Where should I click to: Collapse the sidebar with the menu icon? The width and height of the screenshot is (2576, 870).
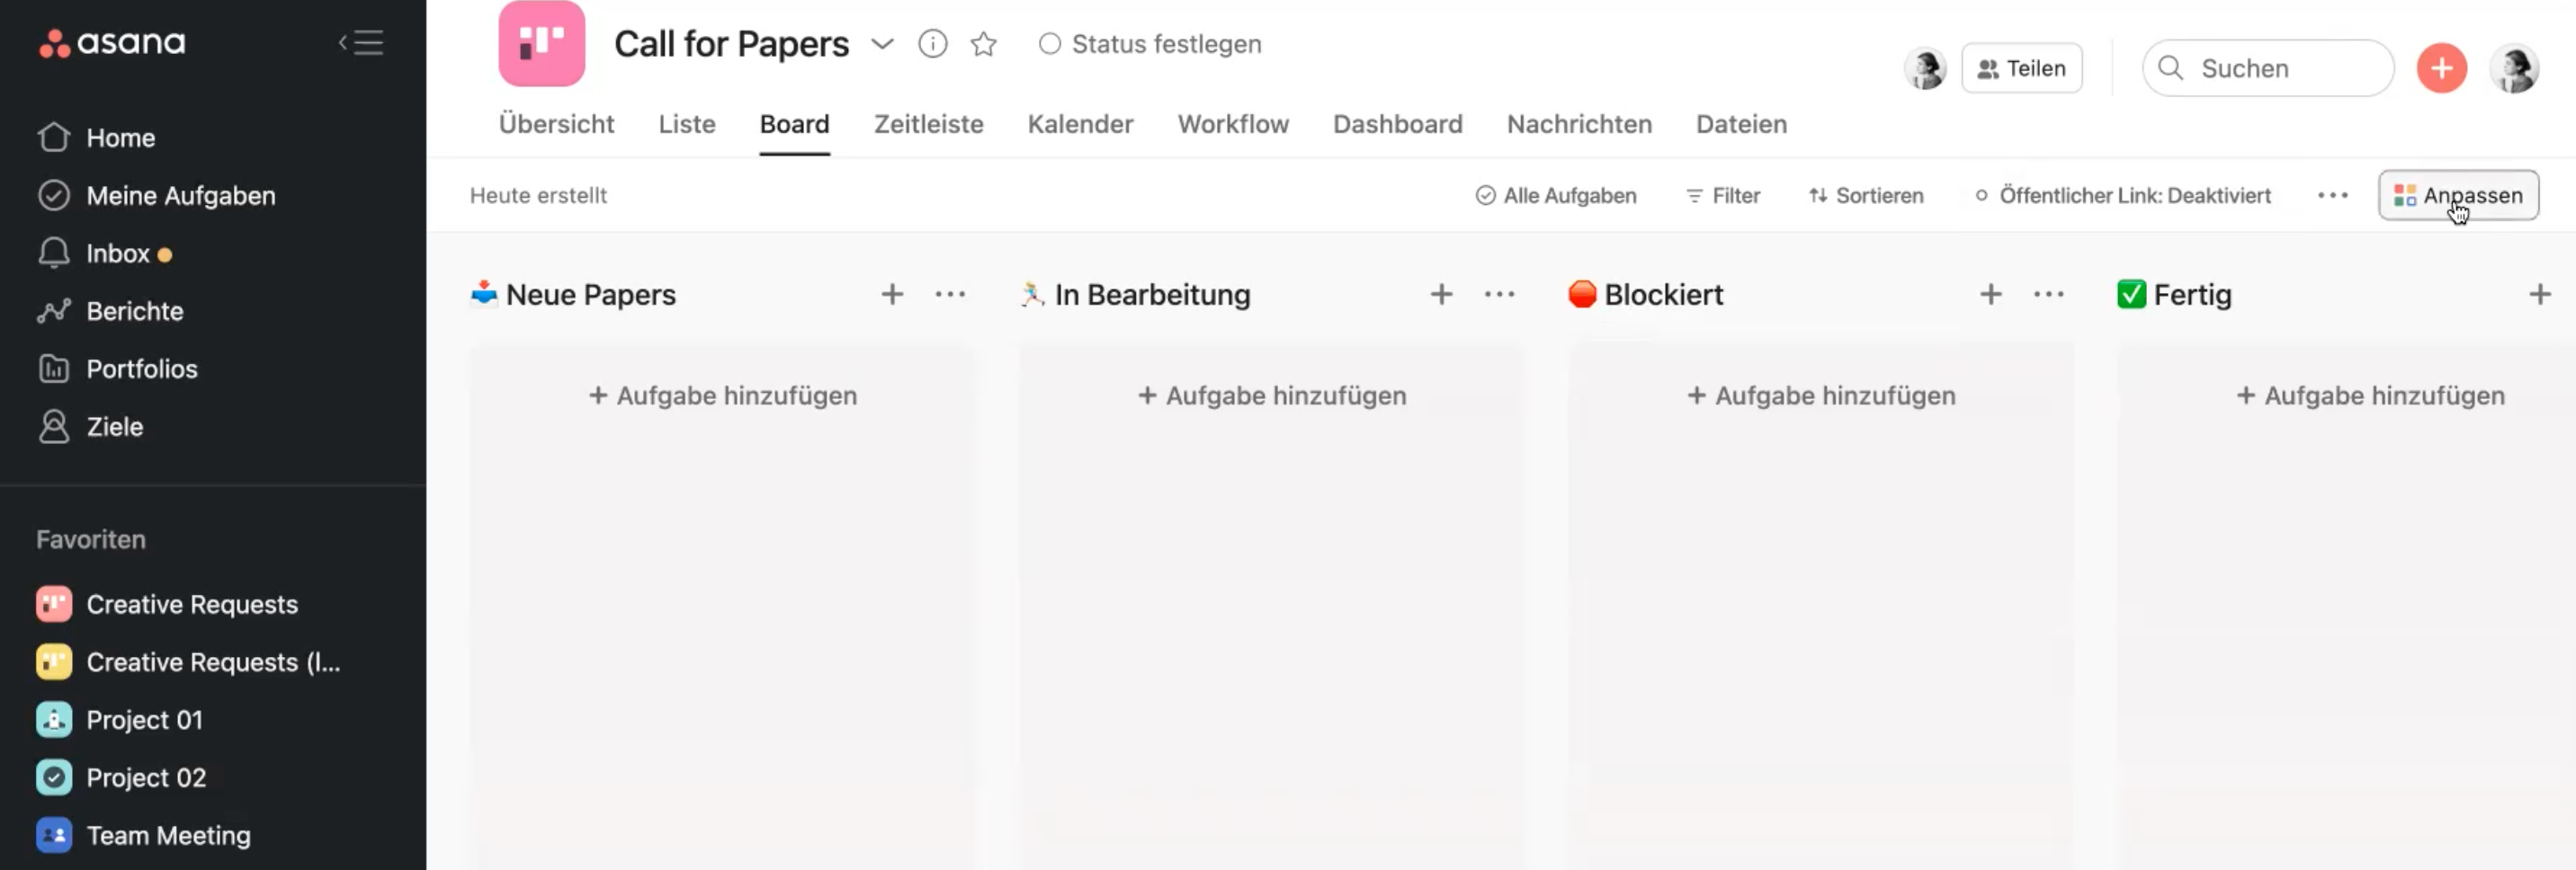361,43
